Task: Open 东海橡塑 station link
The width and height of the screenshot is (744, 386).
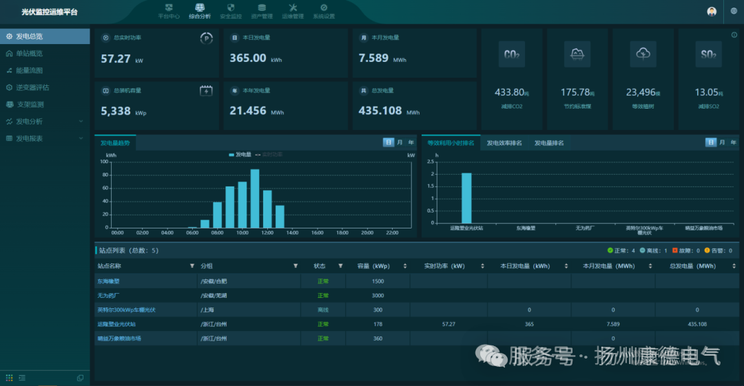Action: [x=109, y=281]
